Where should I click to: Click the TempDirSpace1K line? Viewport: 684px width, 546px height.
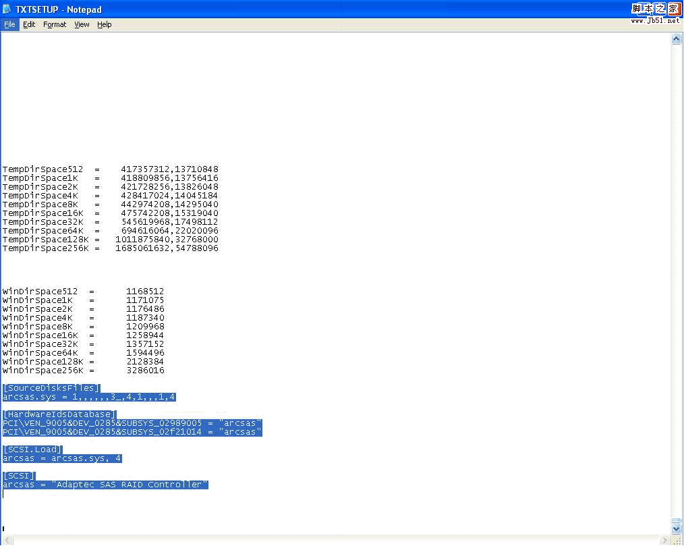pos(111,178)
